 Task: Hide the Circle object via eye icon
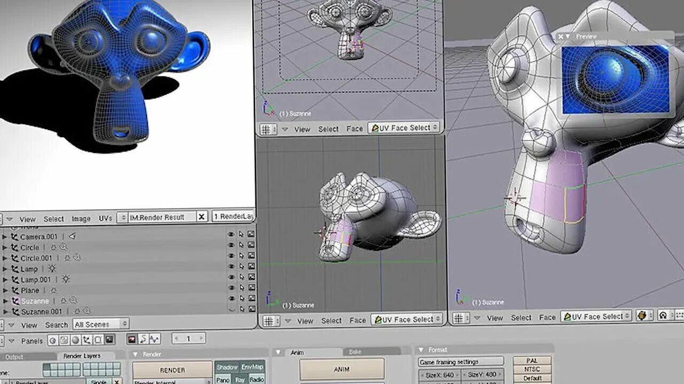[x=231, y=245]
